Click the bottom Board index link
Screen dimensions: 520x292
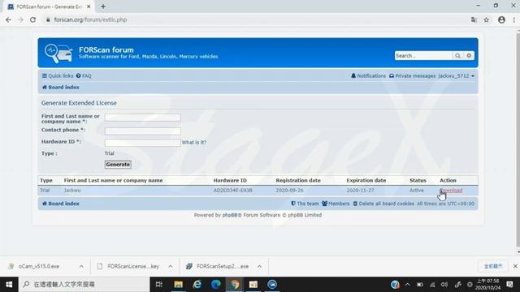61,204
